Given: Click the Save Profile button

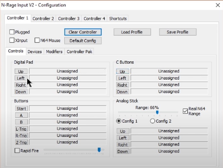Looking at the screenshot, I should (x=178, y=32).
